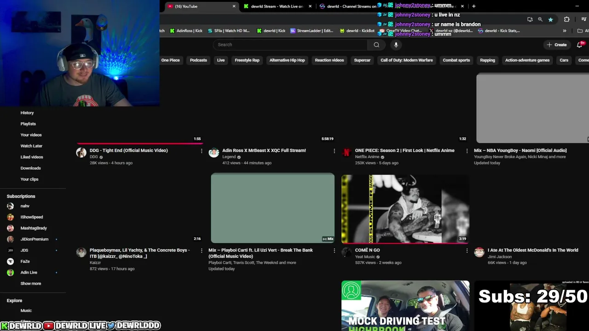Click the Legend channel avatar beside Adin Ross stream
The image size is (589, 331).
(x=214, y=153)
